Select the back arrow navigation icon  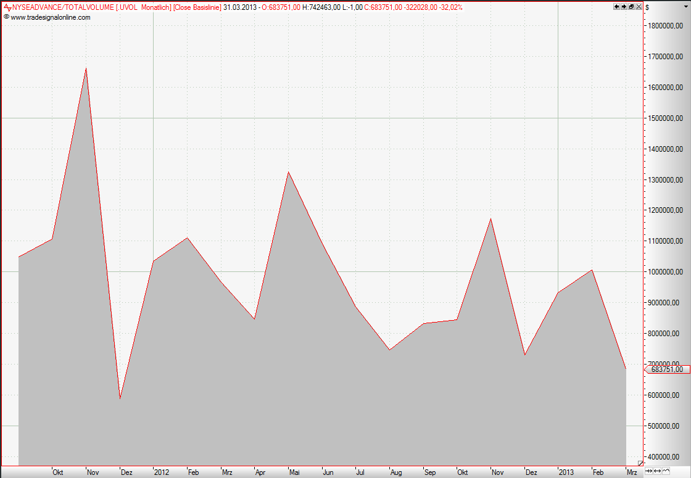(x=616, y=6)
